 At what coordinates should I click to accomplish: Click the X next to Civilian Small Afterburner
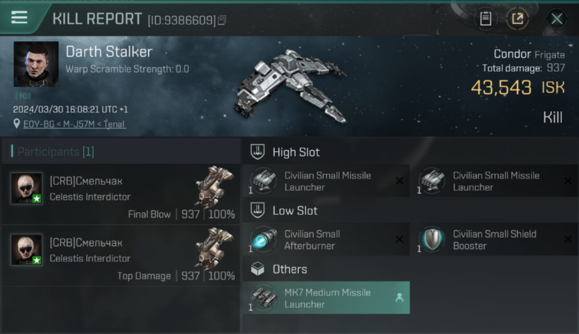pos(399,240)
